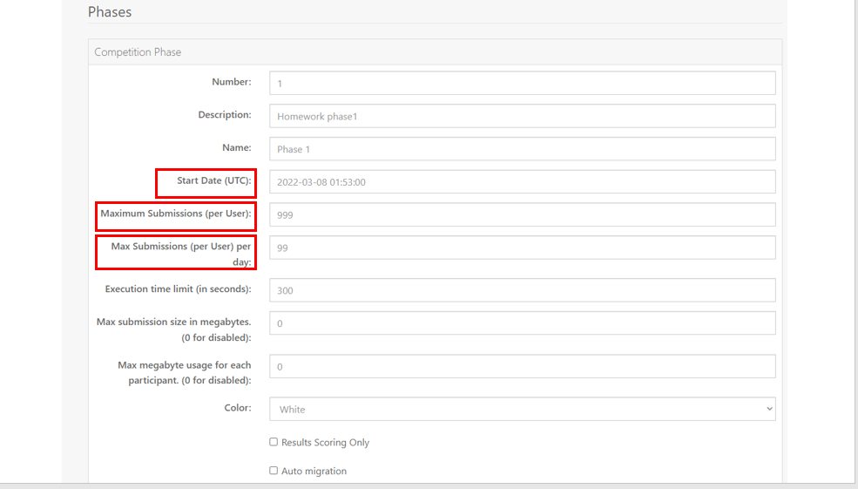The height and width of the screenshot is (489, 858).
Task: Click the "Color:" label text
Action: pyautogui.click(x=238, y=408)
